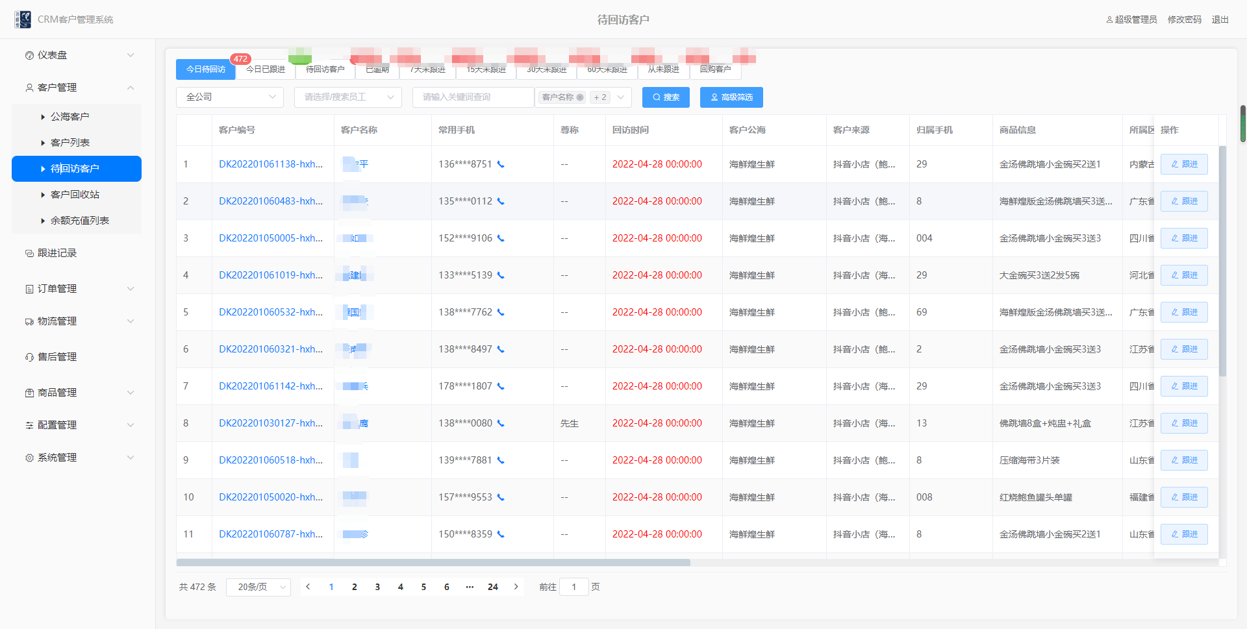Call phone icon next to 135****0112

coord(501,201)
